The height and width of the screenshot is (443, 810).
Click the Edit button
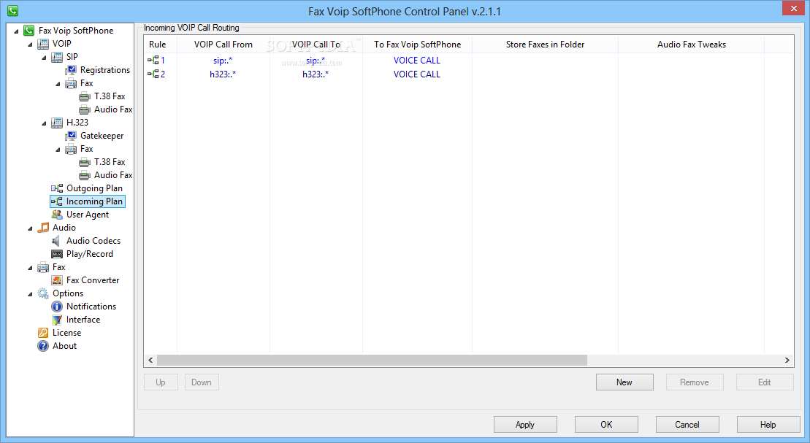click(765, 382)
